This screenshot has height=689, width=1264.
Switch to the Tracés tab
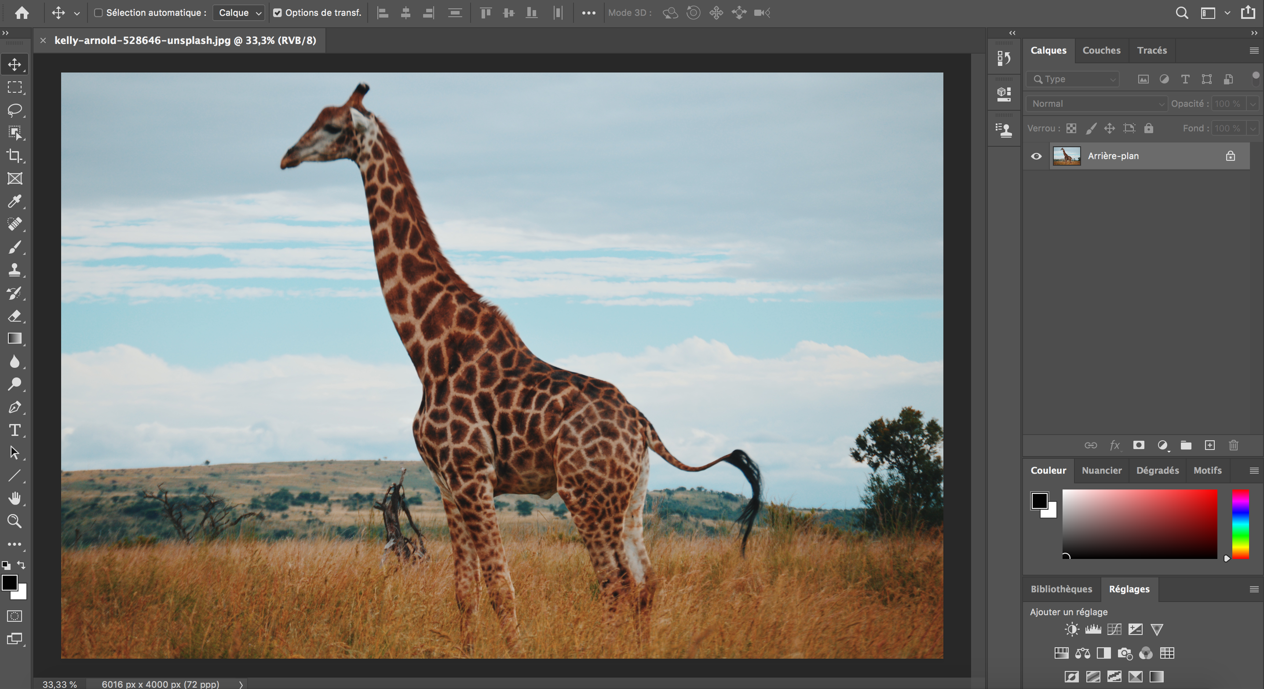tap(1152, 51)
